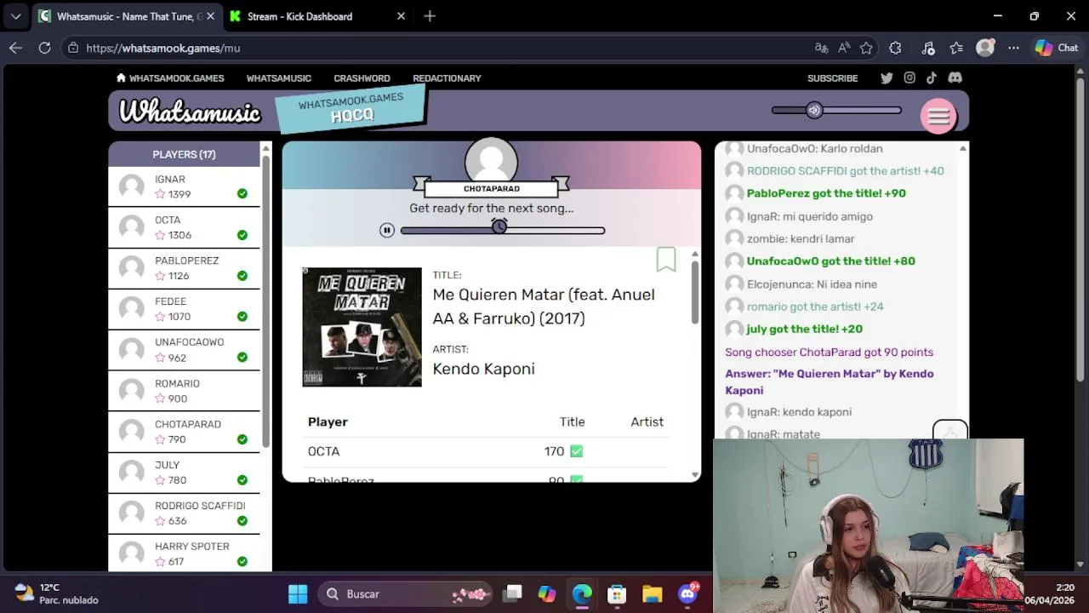Open the tab search chevron

(x=15, y=16)
